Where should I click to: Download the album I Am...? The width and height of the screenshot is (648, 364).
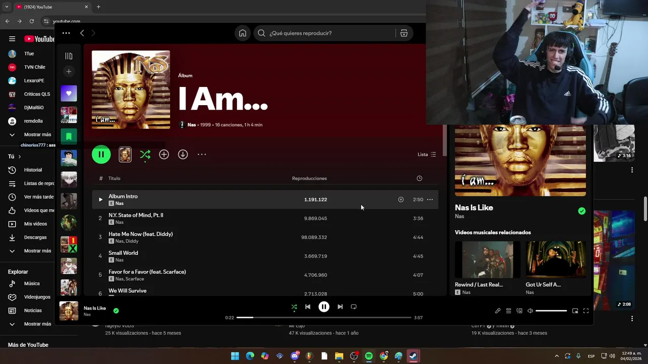[x=183, y=154]
